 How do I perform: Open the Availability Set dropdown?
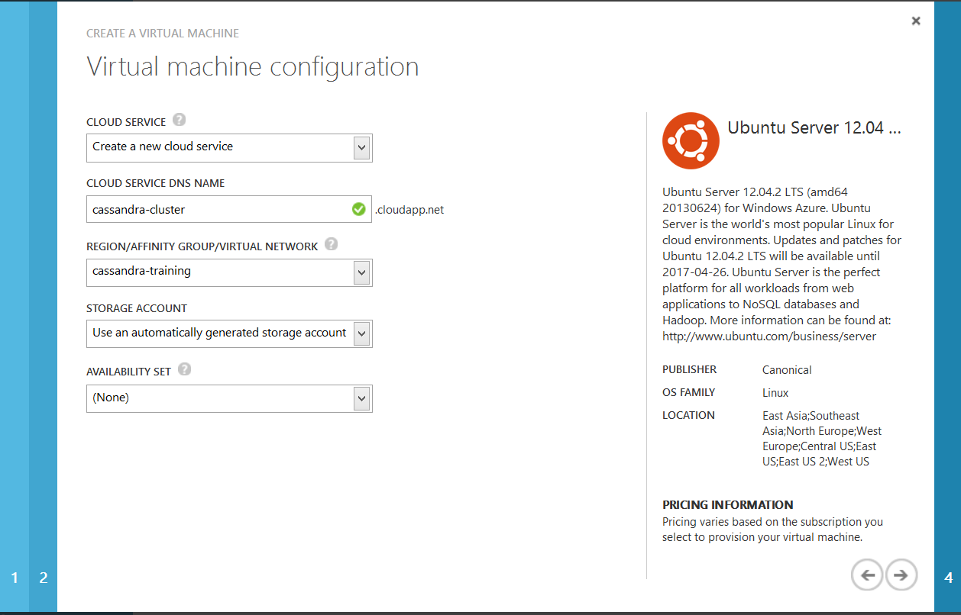point(229,398)
